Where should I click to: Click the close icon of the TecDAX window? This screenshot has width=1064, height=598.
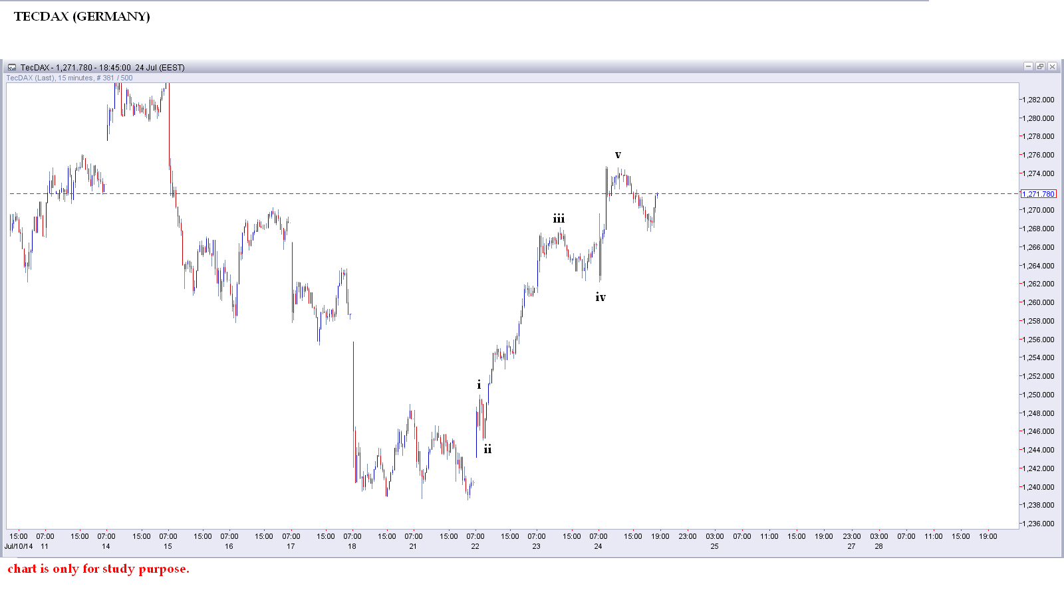[1053, 67]
